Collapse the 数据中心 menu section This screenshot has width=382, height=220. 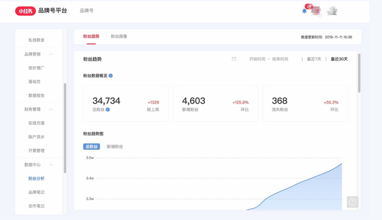click(x=51, y=164)
